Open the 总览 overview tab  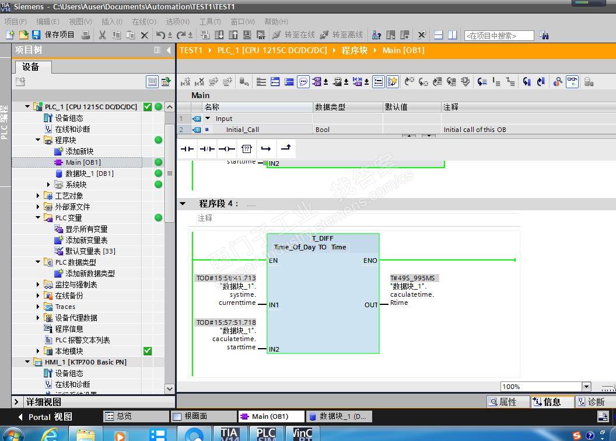click(x=136, y=416)
